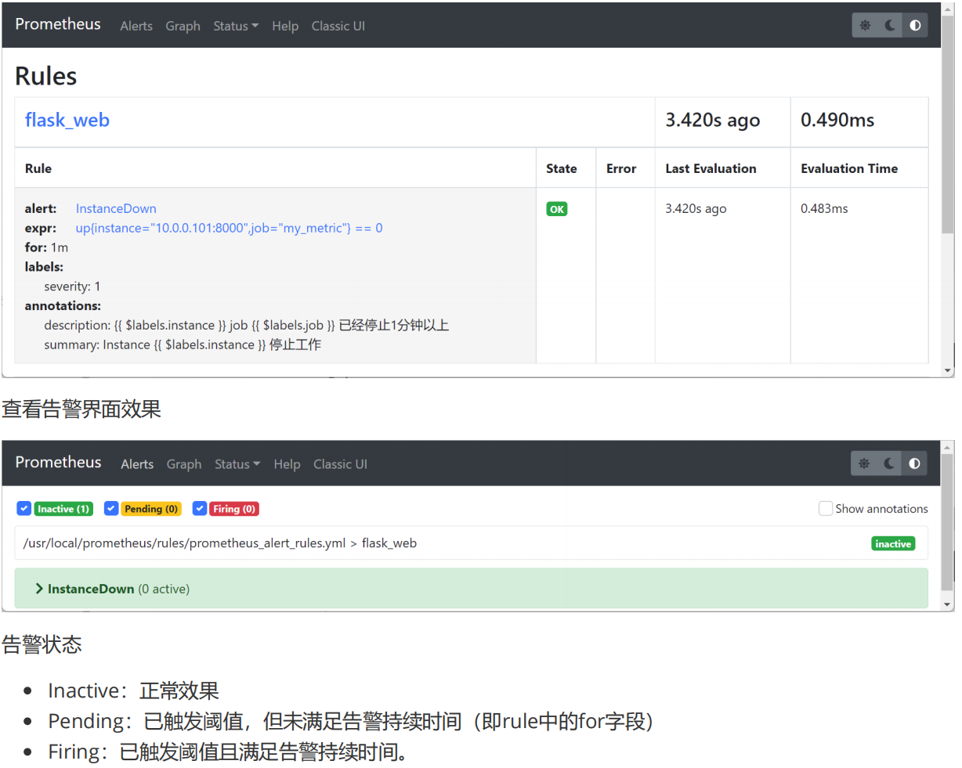Click scroll-down arrow of the upper pane
Screen dimensions: 962x768
click(x=948, y=370)
